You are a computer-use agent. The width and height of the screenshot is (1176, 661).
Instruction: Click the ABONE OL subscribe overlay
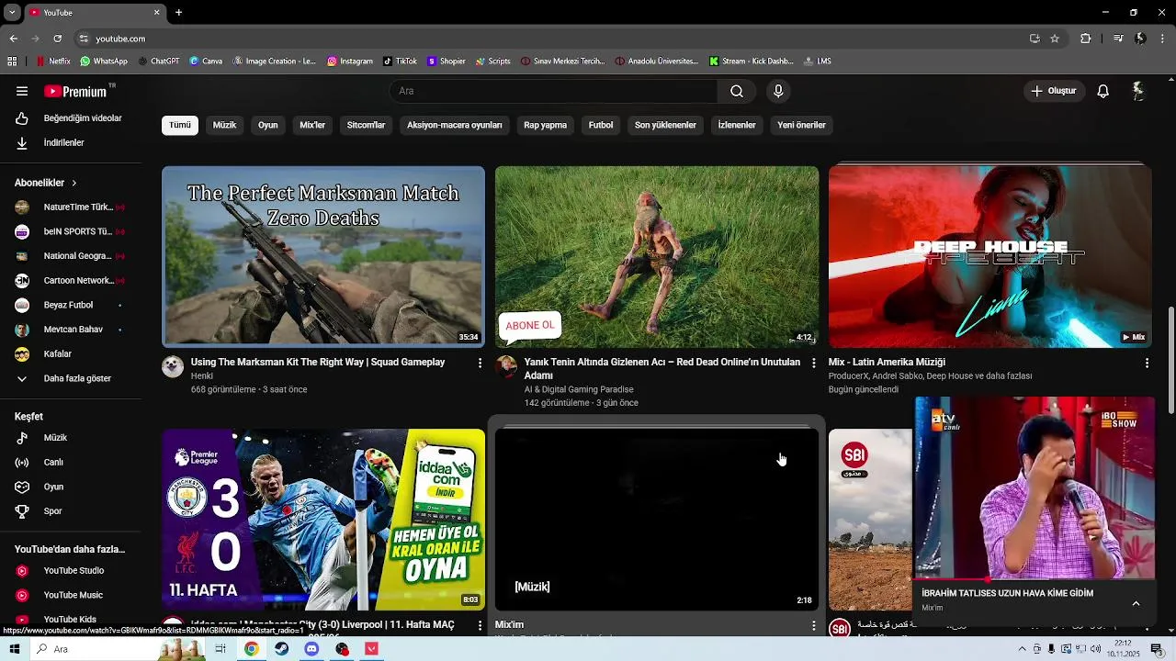[530, 325]
